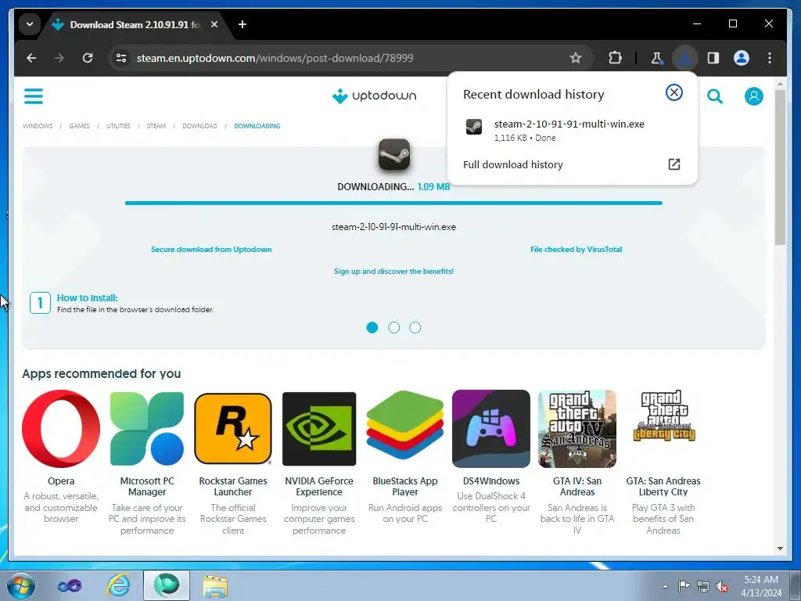
Task: Click Full download history
Action: point(513,164)
